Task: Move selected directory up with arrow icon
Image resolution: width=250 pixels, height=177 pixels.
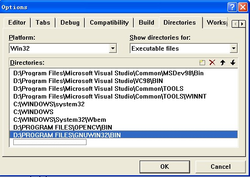Action: (223, 62)
